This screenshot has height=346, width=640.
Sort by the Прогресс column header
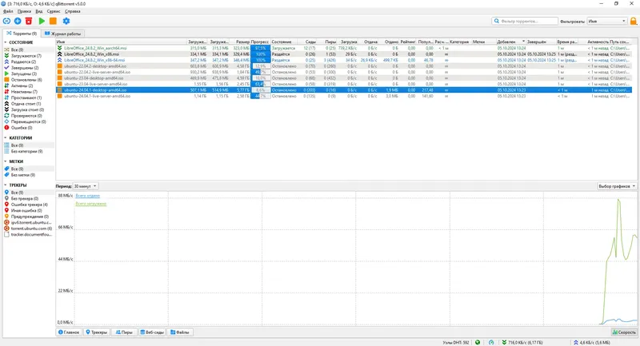click(259, 42)
